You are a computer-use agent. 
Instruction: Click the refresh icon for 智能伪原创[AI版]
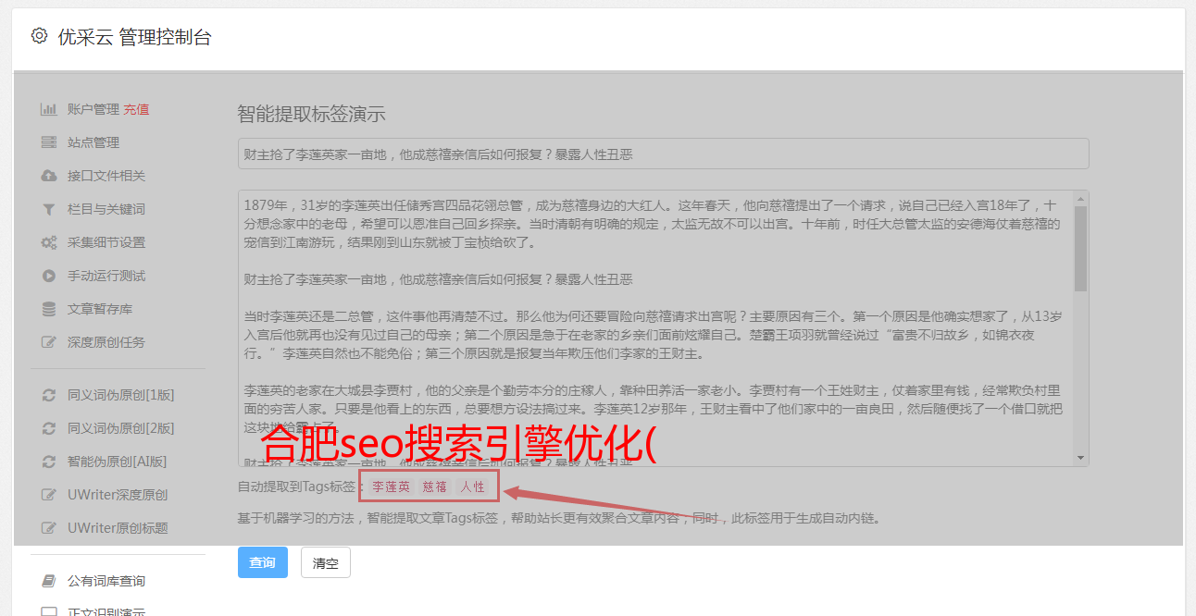[x=49, y=462]
